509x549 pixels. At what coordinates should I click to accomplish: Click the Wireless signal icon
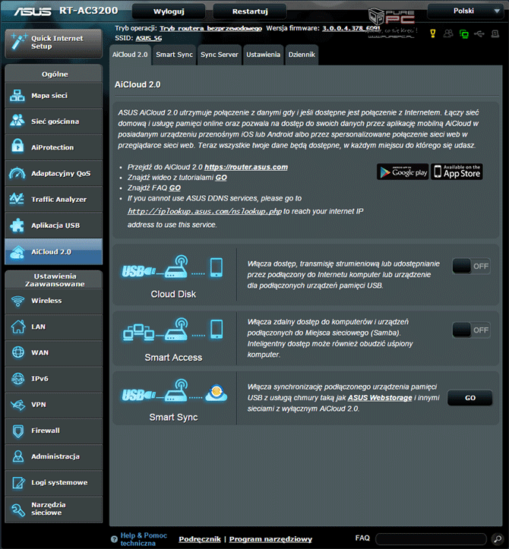(x=17, y=301)
